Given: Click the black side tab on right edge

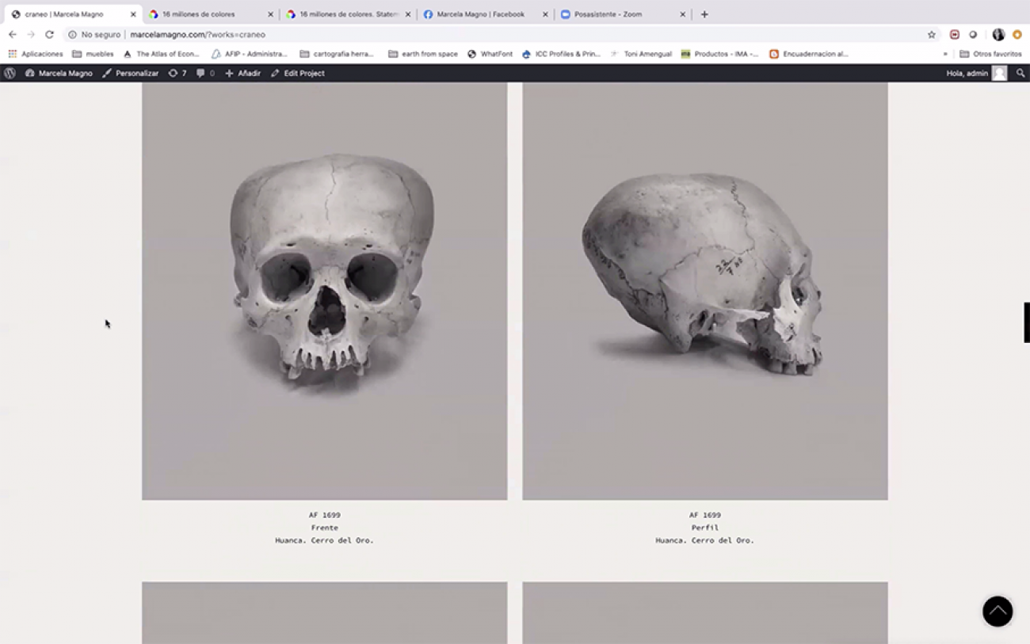Looking at the screenshot, I should [x=1027, y=322].
